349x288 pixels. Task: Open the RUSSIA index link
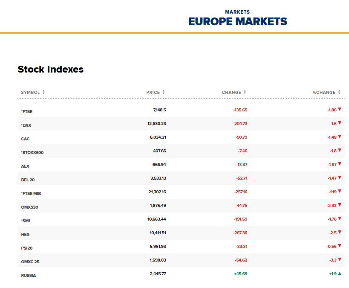point(29,276)
